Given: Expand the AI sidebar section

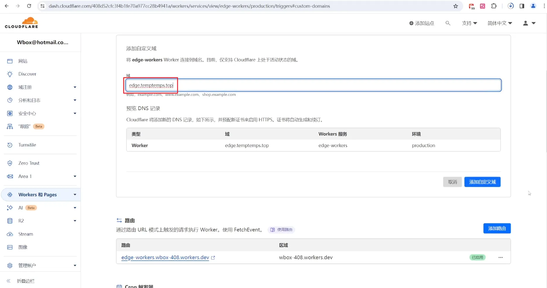Looking at the screenshot, I should coord(75,208).
